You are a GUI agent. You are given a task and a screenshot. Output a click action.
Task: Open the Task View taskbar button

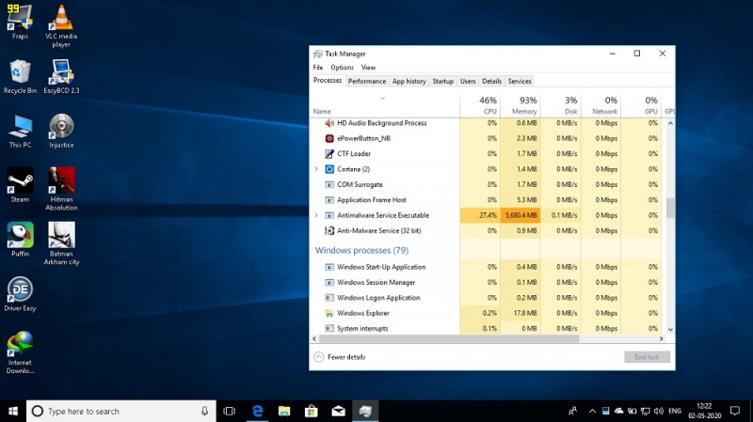click(230, 411)
